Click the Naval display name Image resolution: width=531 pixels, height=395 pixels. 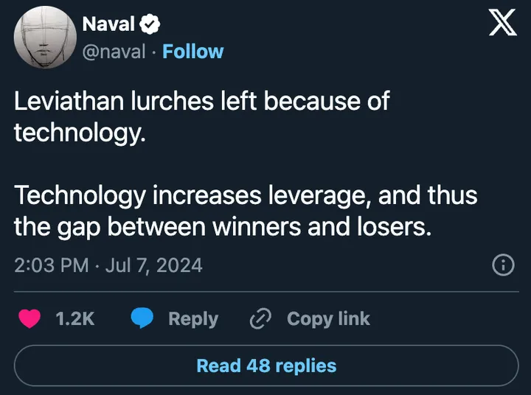click(x=108, y=24)
